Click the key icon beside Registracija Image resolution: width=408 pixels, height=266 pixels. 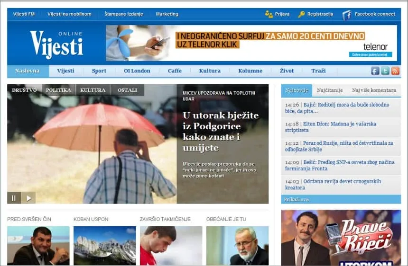pos(301,14)
